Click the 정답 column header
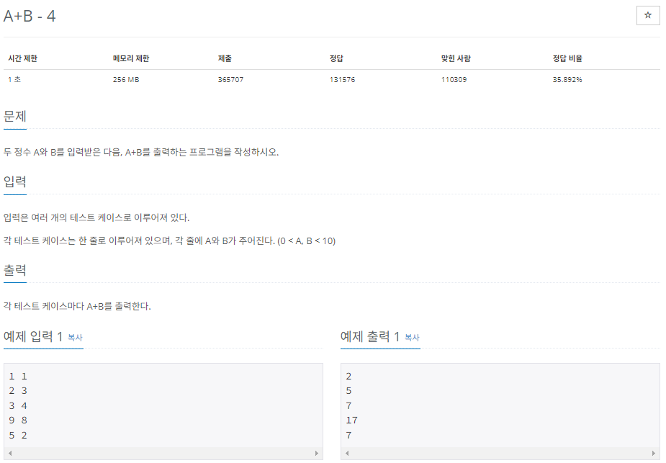This screenshot has height=463, width=666. coord(336,58)
